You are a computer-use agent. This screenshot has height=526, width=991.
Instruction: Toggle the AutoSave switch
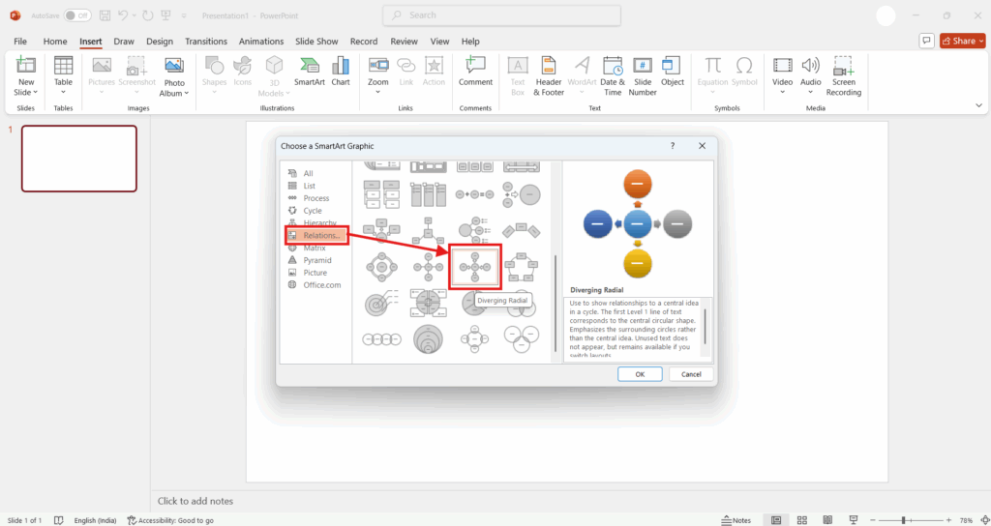pyautogui.click(x=77, y=15)
